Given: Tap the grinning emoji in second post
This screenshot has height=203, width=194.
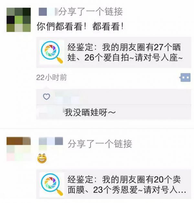Looking at the screenshot, I should [x=42, y=158].
